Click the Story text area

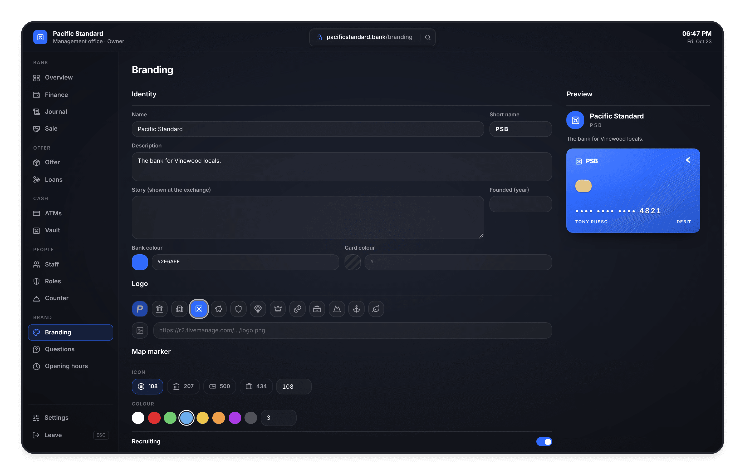308,217
